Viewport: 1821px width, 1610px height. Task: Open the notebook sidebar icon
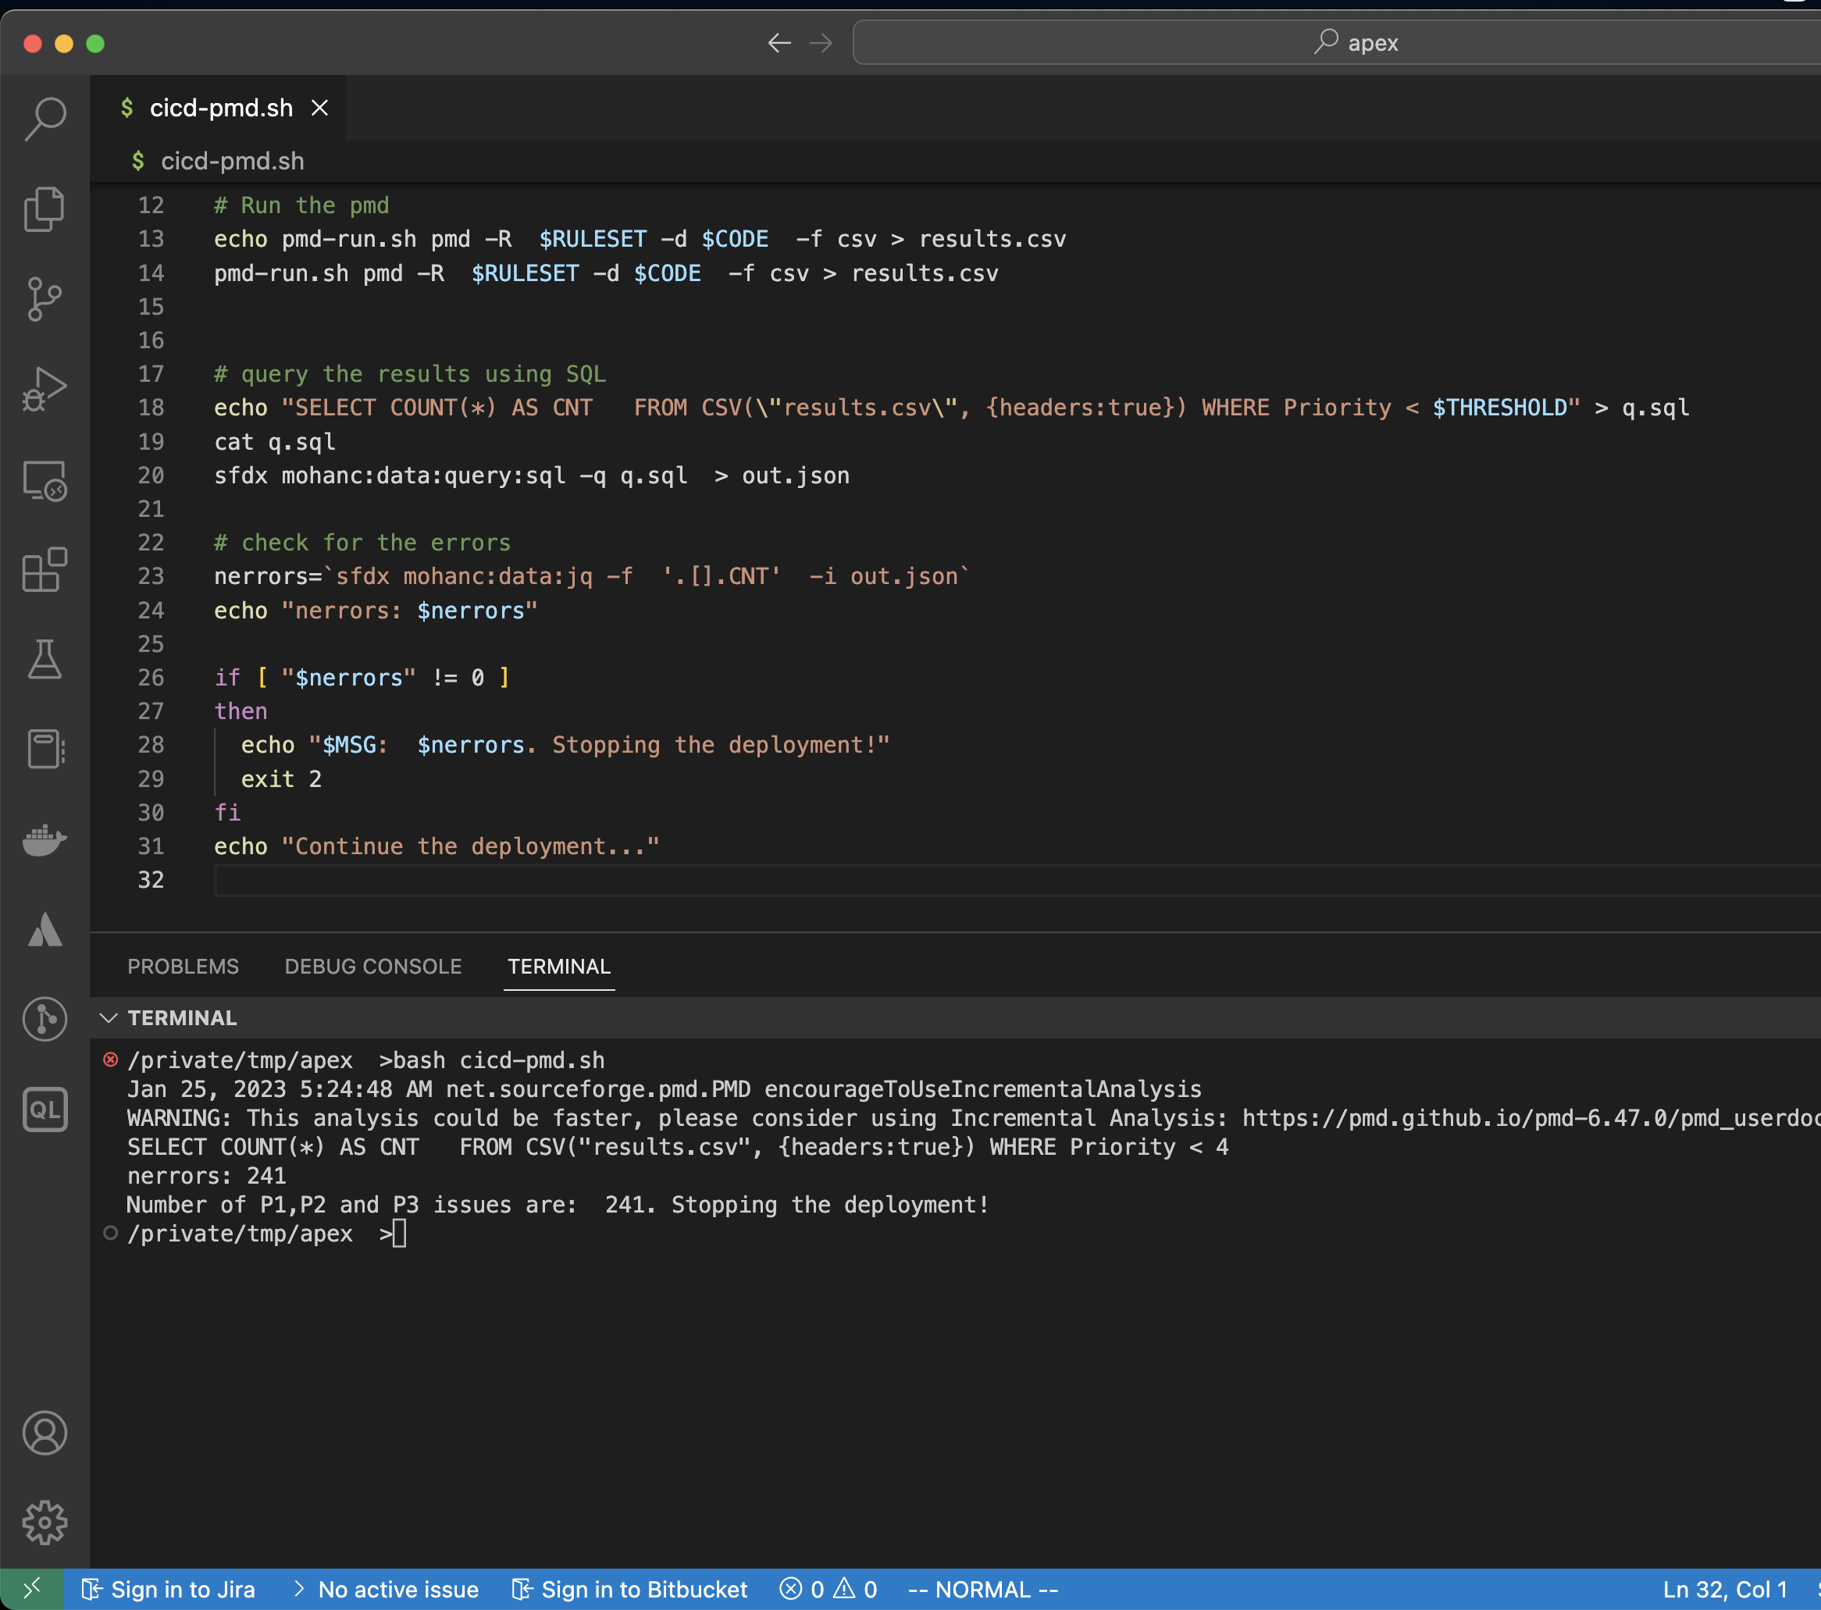[x=45, y=750]
